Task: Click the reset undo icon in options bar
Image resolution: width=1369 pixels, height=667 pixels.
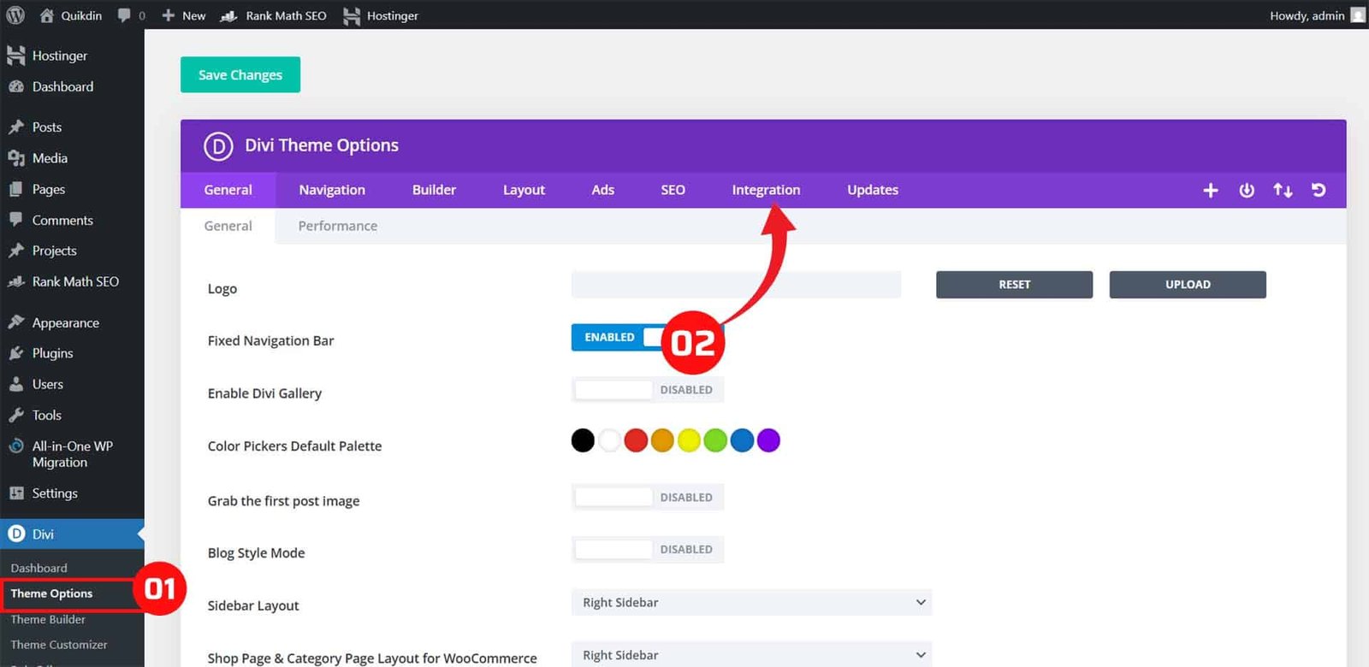Action: (x=1319, y=190)
